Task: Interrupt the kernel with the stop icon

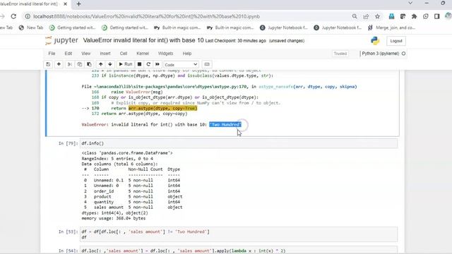Action: [139, 64]
